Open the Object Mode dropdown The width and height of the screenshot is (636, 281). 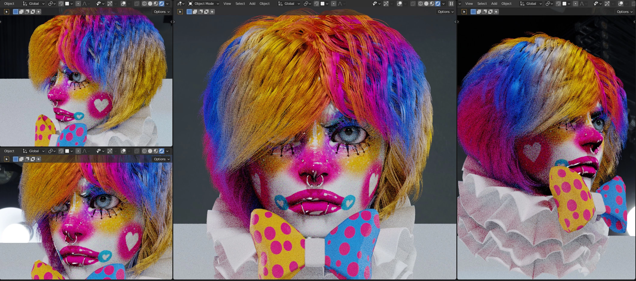tap(204, 4)
